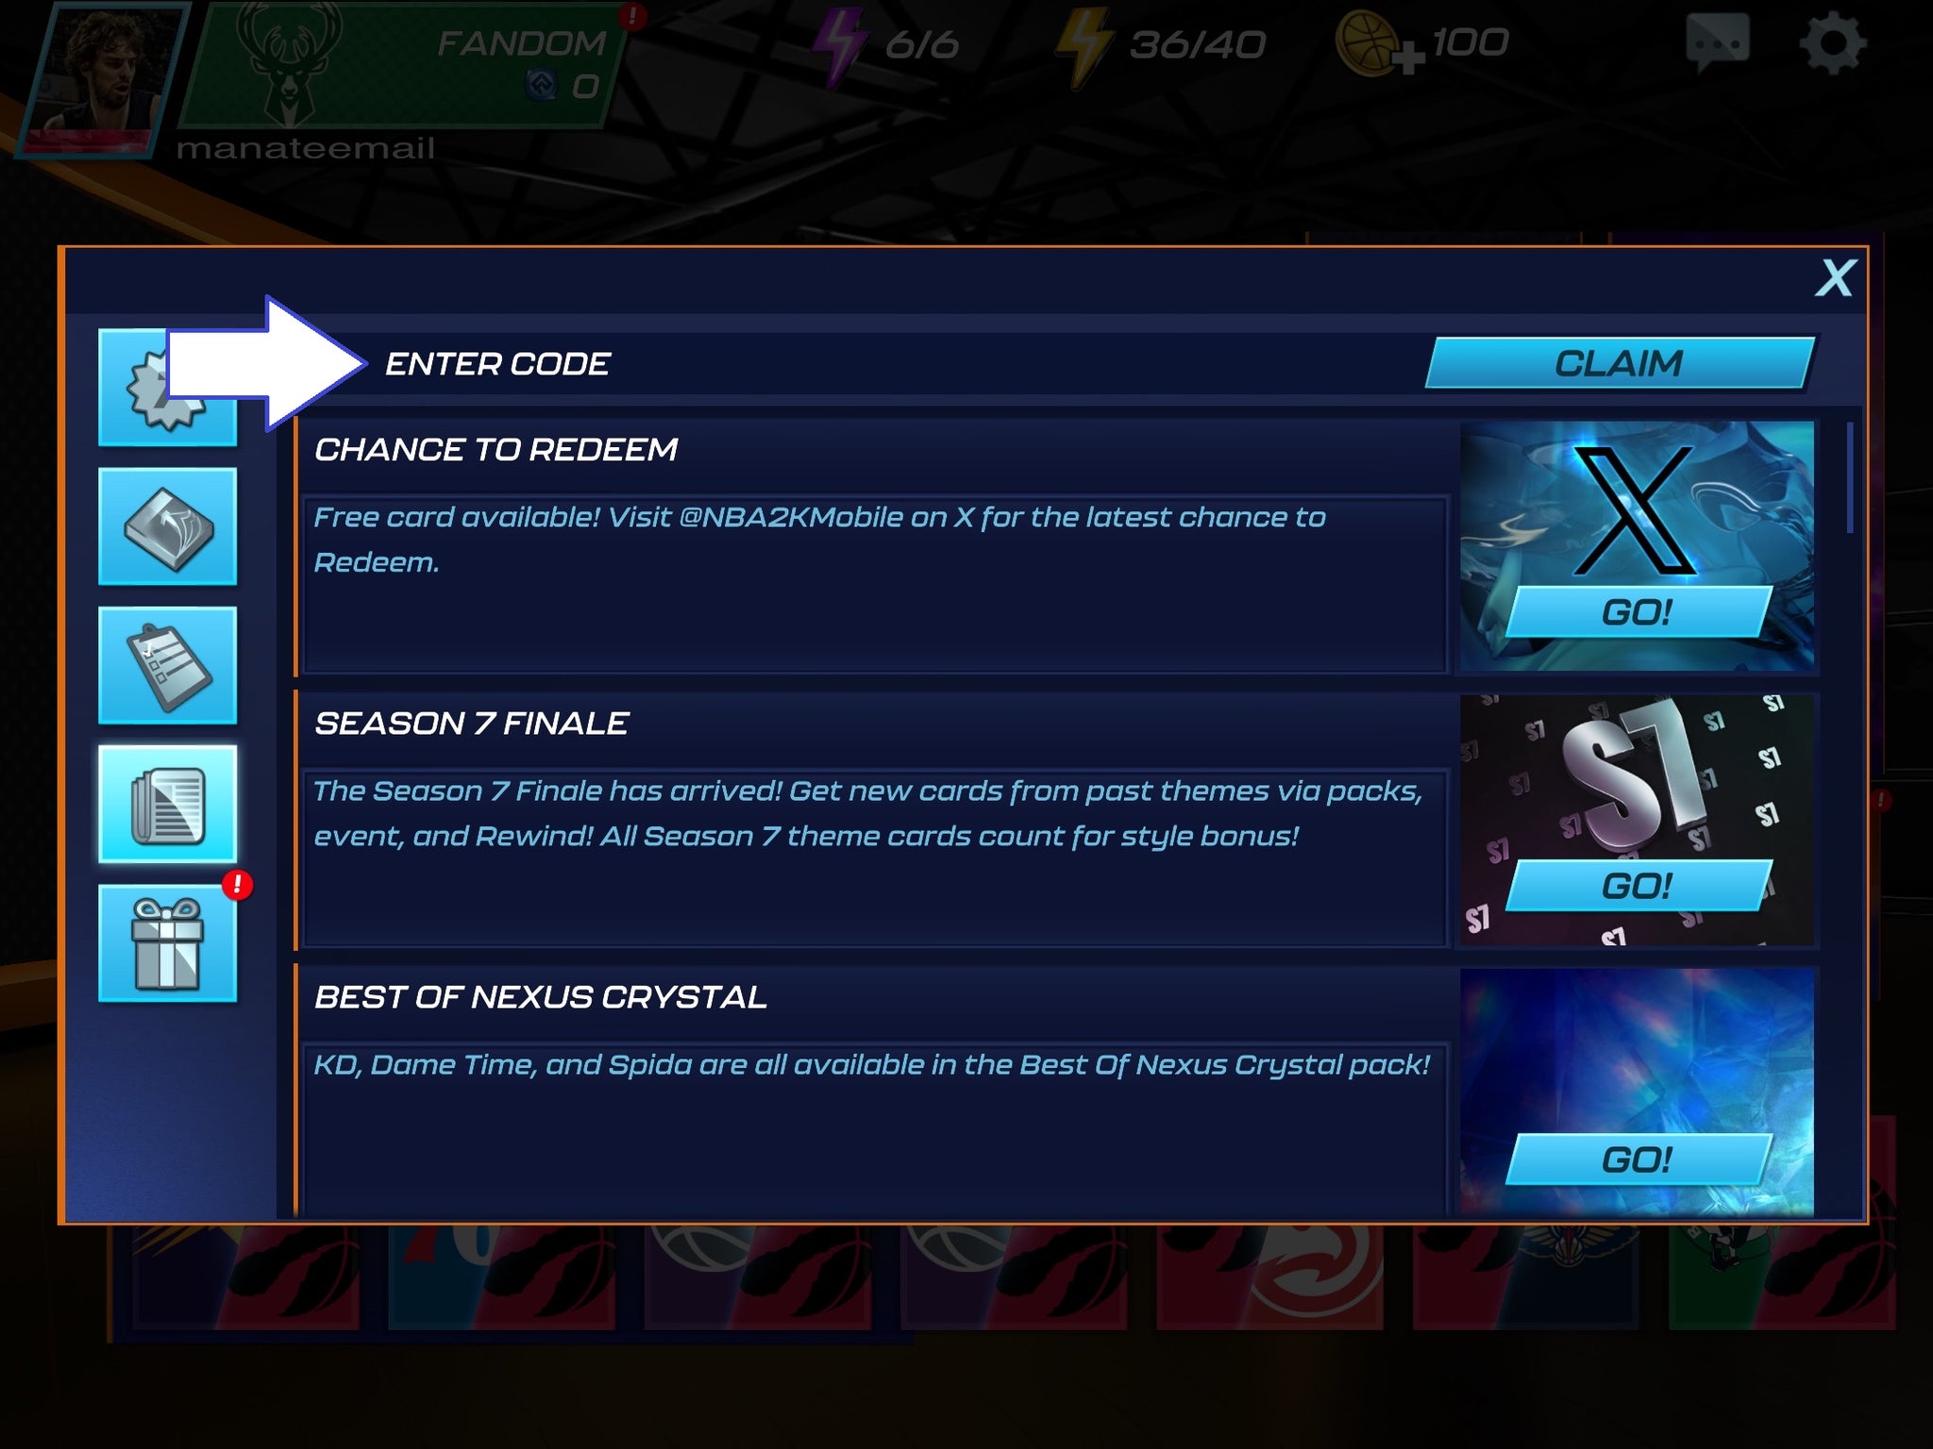Close the news dialog with the X

(x=1836, y=278)
